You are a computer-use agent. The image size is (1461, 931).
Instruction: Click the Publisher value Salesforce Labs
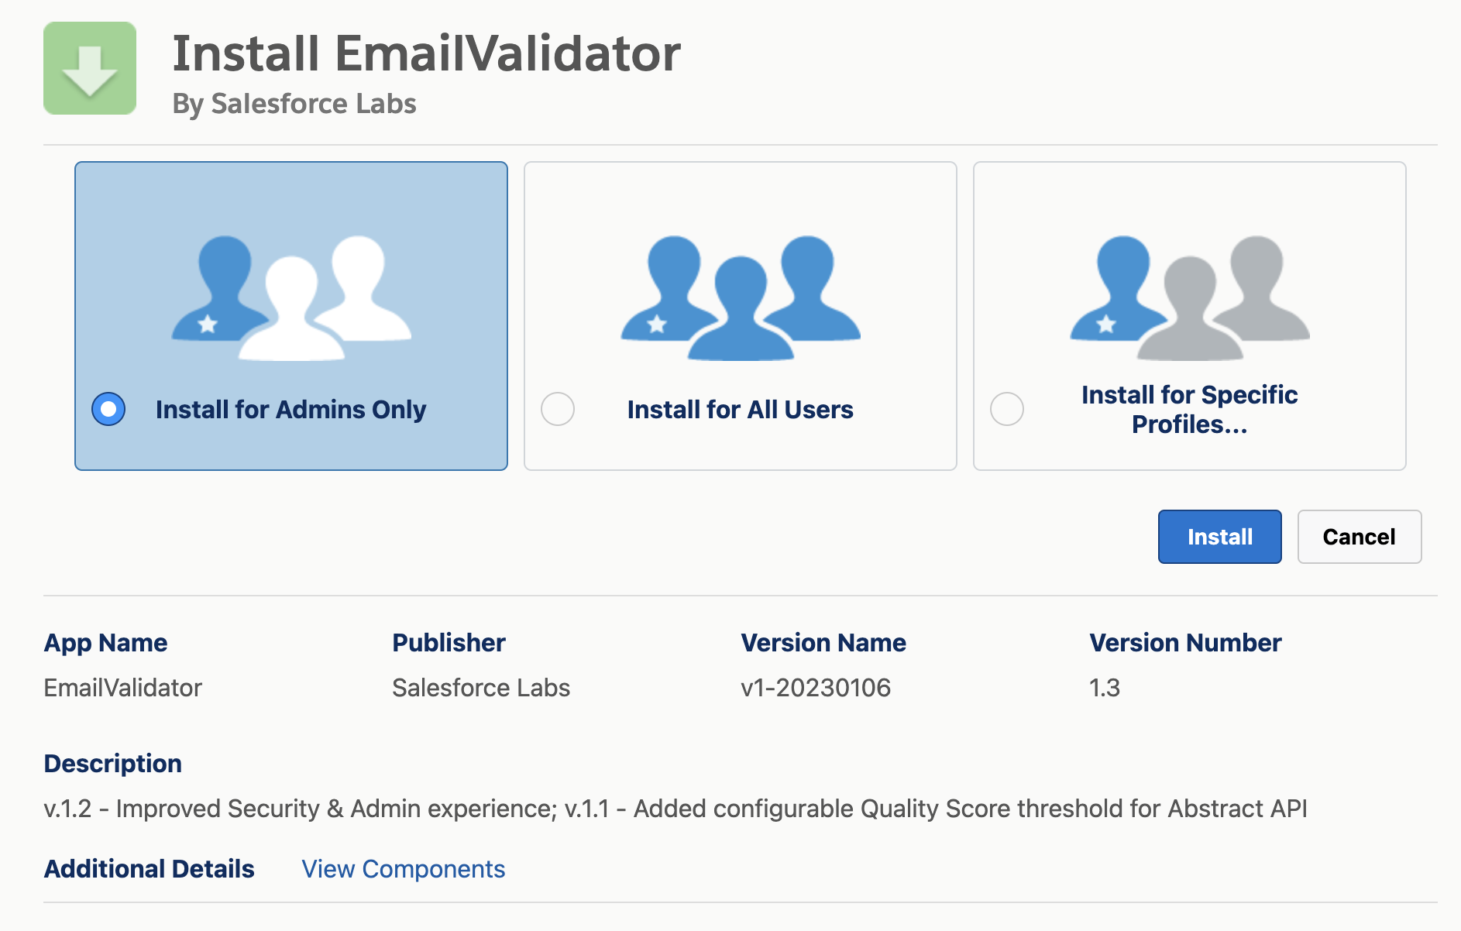point(481,688)
